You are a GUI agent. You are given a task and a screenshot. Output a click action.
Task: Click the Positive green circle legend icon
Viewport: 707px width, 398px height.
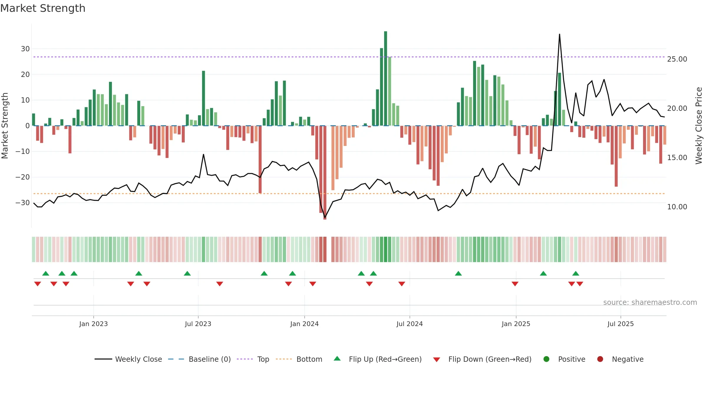pos(546,359)
